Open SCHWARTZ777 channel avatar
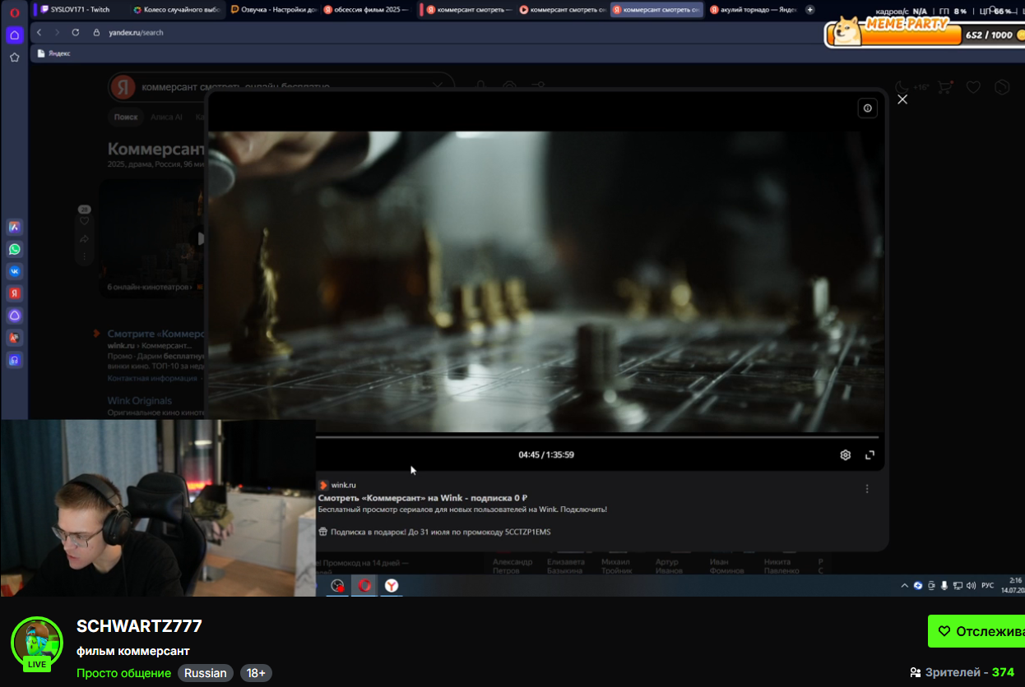This screenshot has width=1025, height=687. [x=37, y=643]
